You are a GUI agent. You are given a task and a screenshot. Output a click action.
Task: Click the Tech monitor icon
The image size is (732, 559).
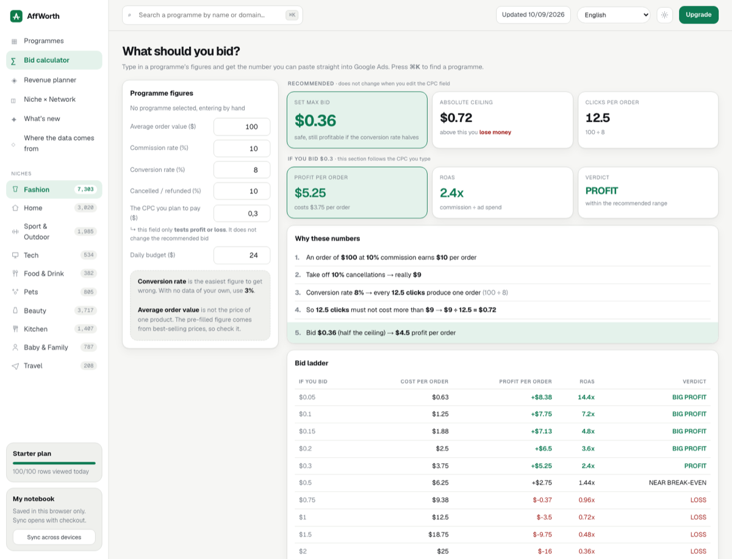click(15, 255)
